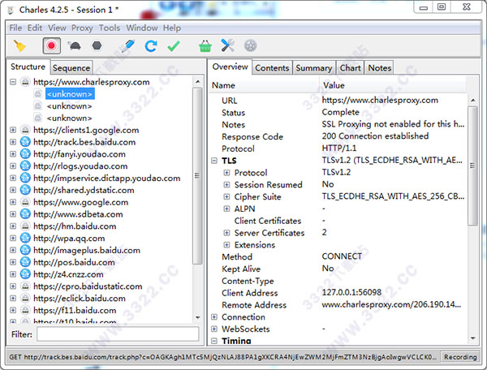Click the green basket icon
The image size is (487, 370).
[x=205, y=46]
